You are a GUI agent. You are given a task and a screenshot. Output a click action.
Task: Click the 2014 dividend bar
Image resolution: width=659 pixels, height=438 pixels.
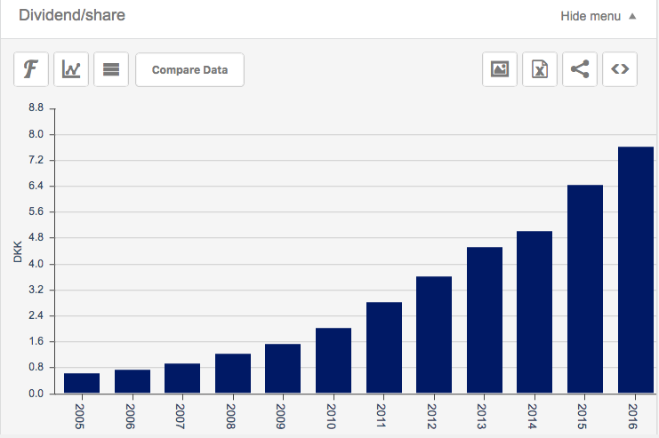(534, 312)
